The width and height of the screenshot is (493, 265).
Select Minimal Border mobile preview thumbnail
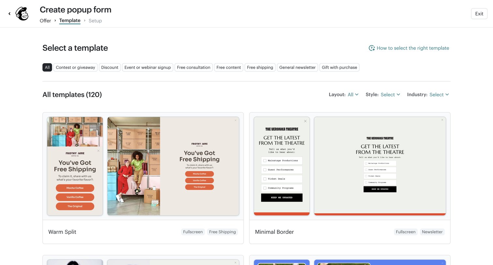tap(282, 166)
